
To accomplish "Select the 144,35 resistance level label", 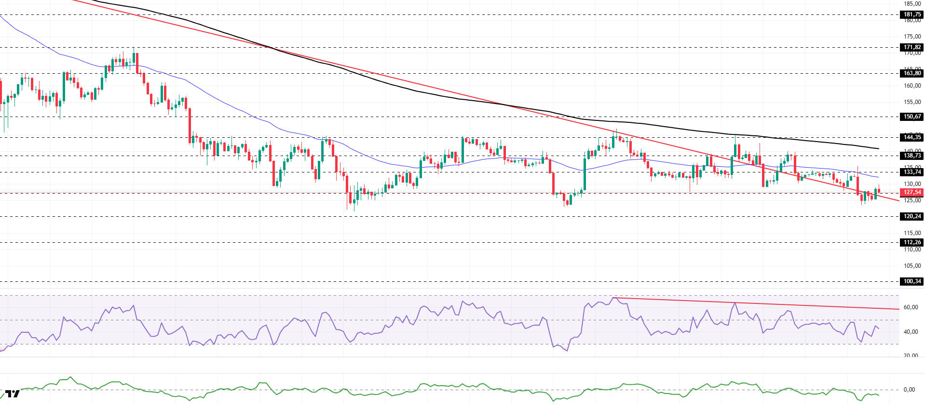I will click(911, 137).
